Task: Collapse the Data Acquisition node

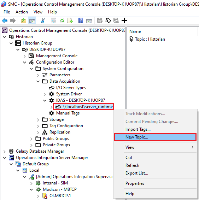Action: [x=38, y=81]
